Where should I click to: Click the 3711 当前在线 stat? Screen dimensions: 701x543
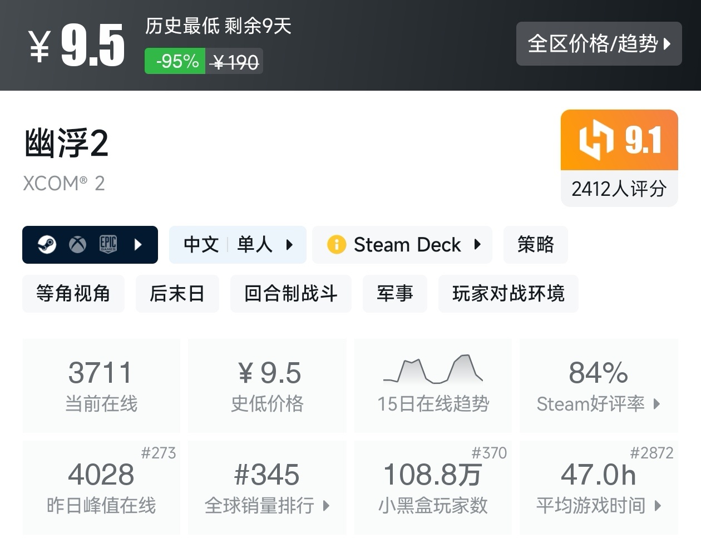coord(101,386)
